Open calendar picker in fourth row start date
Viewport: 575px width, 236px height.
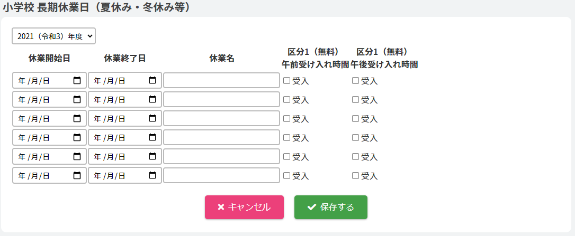click(77, 137)
